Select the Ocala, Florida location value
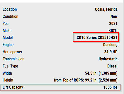 pos(106,9)
